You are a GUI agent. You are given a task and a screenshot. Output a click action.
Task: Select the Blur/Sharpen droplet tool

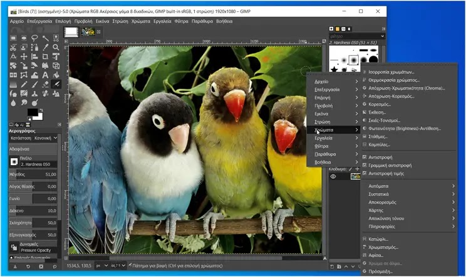(13, 103)
